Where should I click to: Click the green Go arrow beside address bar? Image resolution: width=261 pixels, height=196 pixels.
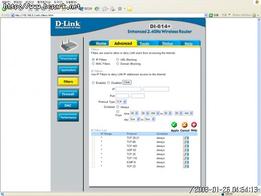tap(211, 15)
